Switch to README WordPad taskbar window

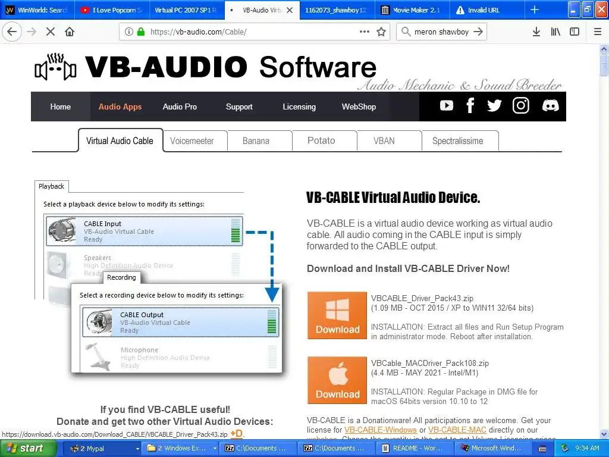click(x=415, y=449)
